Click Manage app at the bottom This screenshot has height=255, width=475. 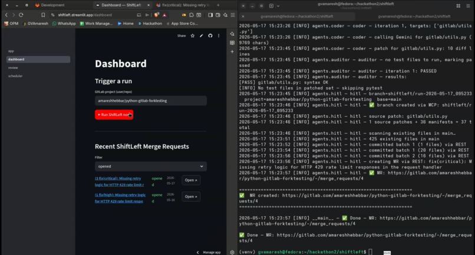pos(212,252)
